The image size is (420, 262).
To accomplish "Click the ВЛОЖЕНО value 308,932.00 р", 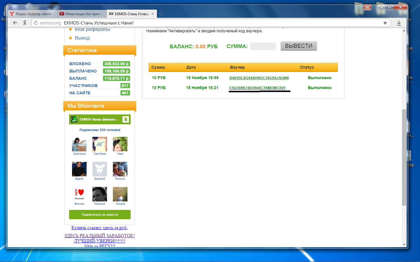I will coord(116,64).
